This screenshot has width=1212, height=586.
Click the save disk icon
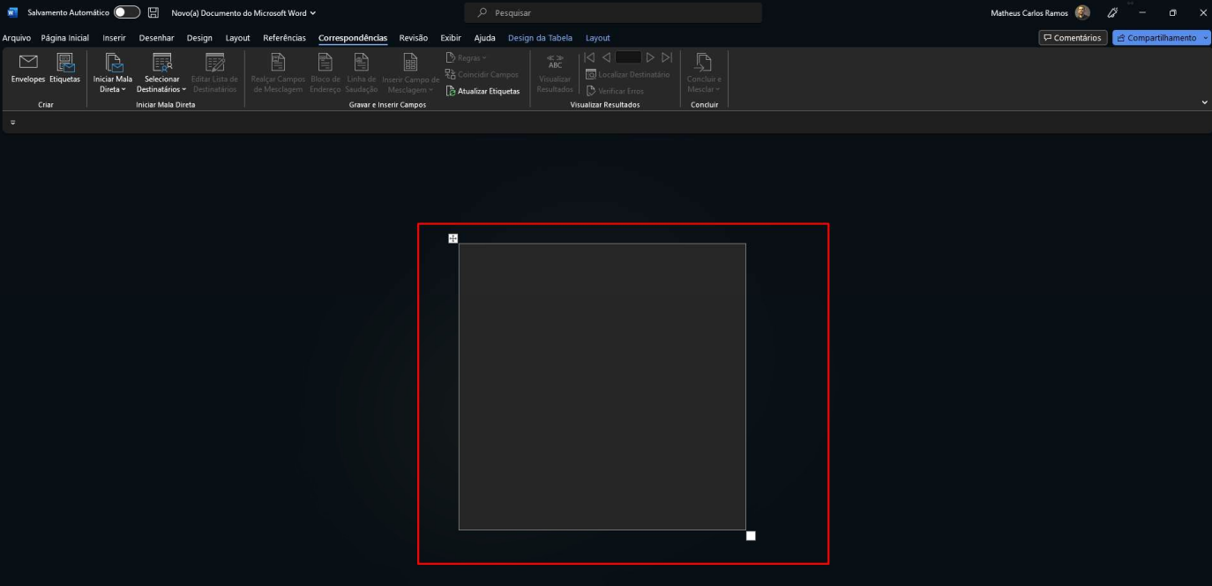pyautogui.click(x=153, y=12)
